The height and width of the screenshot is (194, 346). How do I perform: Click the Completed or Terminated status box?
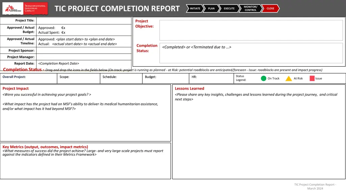pos(251,53)
